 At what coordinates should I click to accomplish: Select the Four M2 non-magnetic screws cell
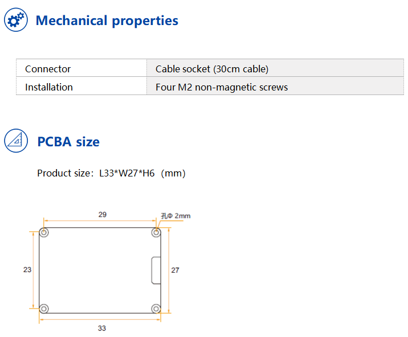(275, 86)
